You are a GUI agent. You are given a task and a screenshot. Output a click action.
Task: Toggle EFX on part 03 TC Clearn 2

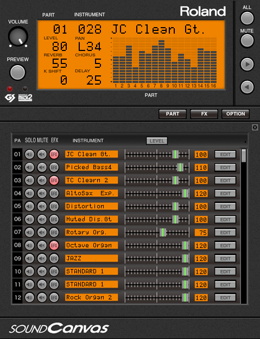(54, 180)
